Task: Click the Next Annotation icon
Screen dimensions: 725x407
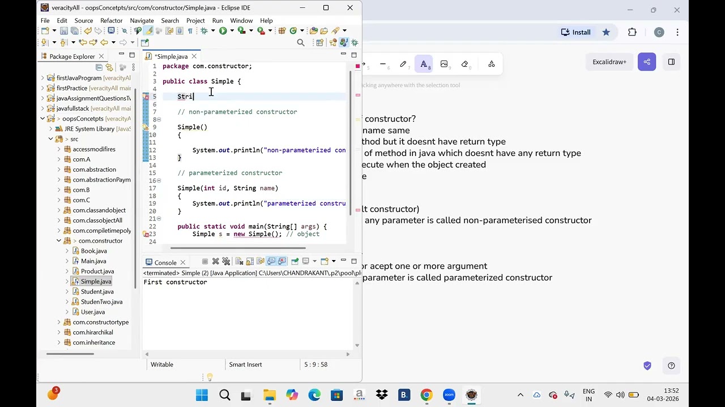Action: coord(44,42)
